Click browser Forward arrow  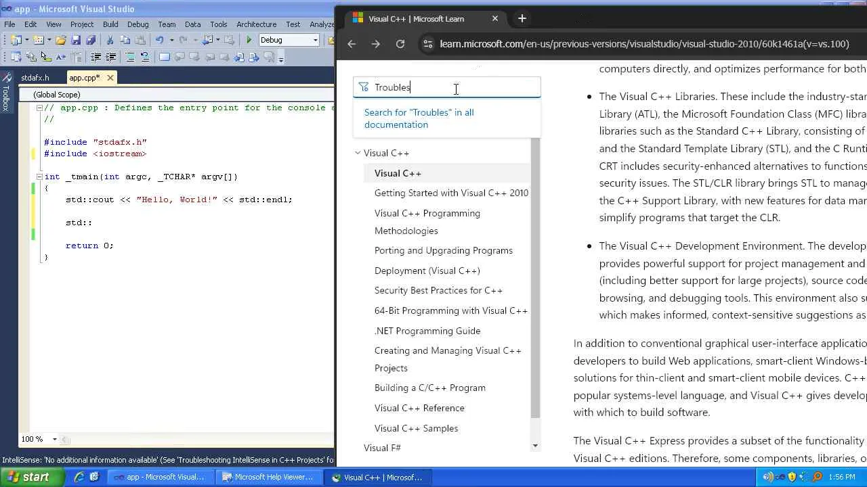376,44
